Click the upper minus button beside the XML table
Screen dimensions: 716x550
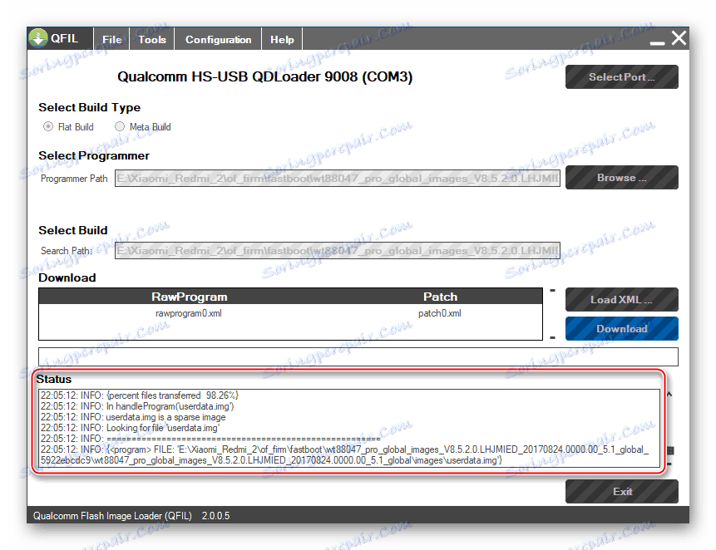click(552, 291)
